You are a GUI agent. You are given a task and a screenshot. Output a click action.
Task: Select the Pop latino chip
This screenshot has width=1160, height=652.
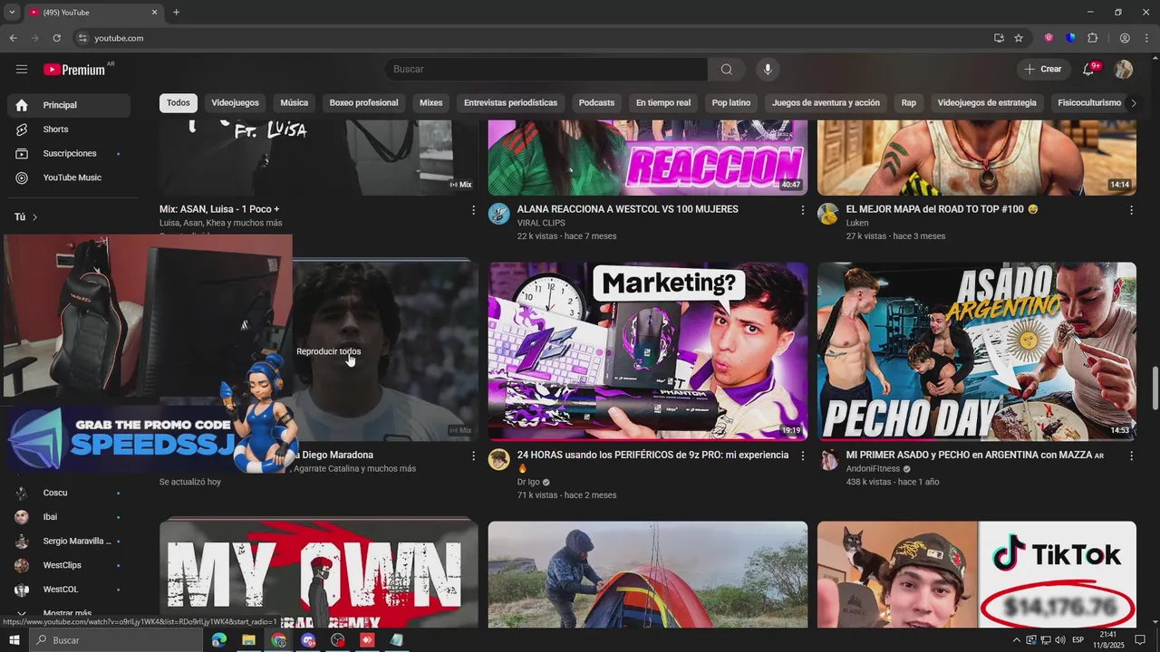[731, 103]
